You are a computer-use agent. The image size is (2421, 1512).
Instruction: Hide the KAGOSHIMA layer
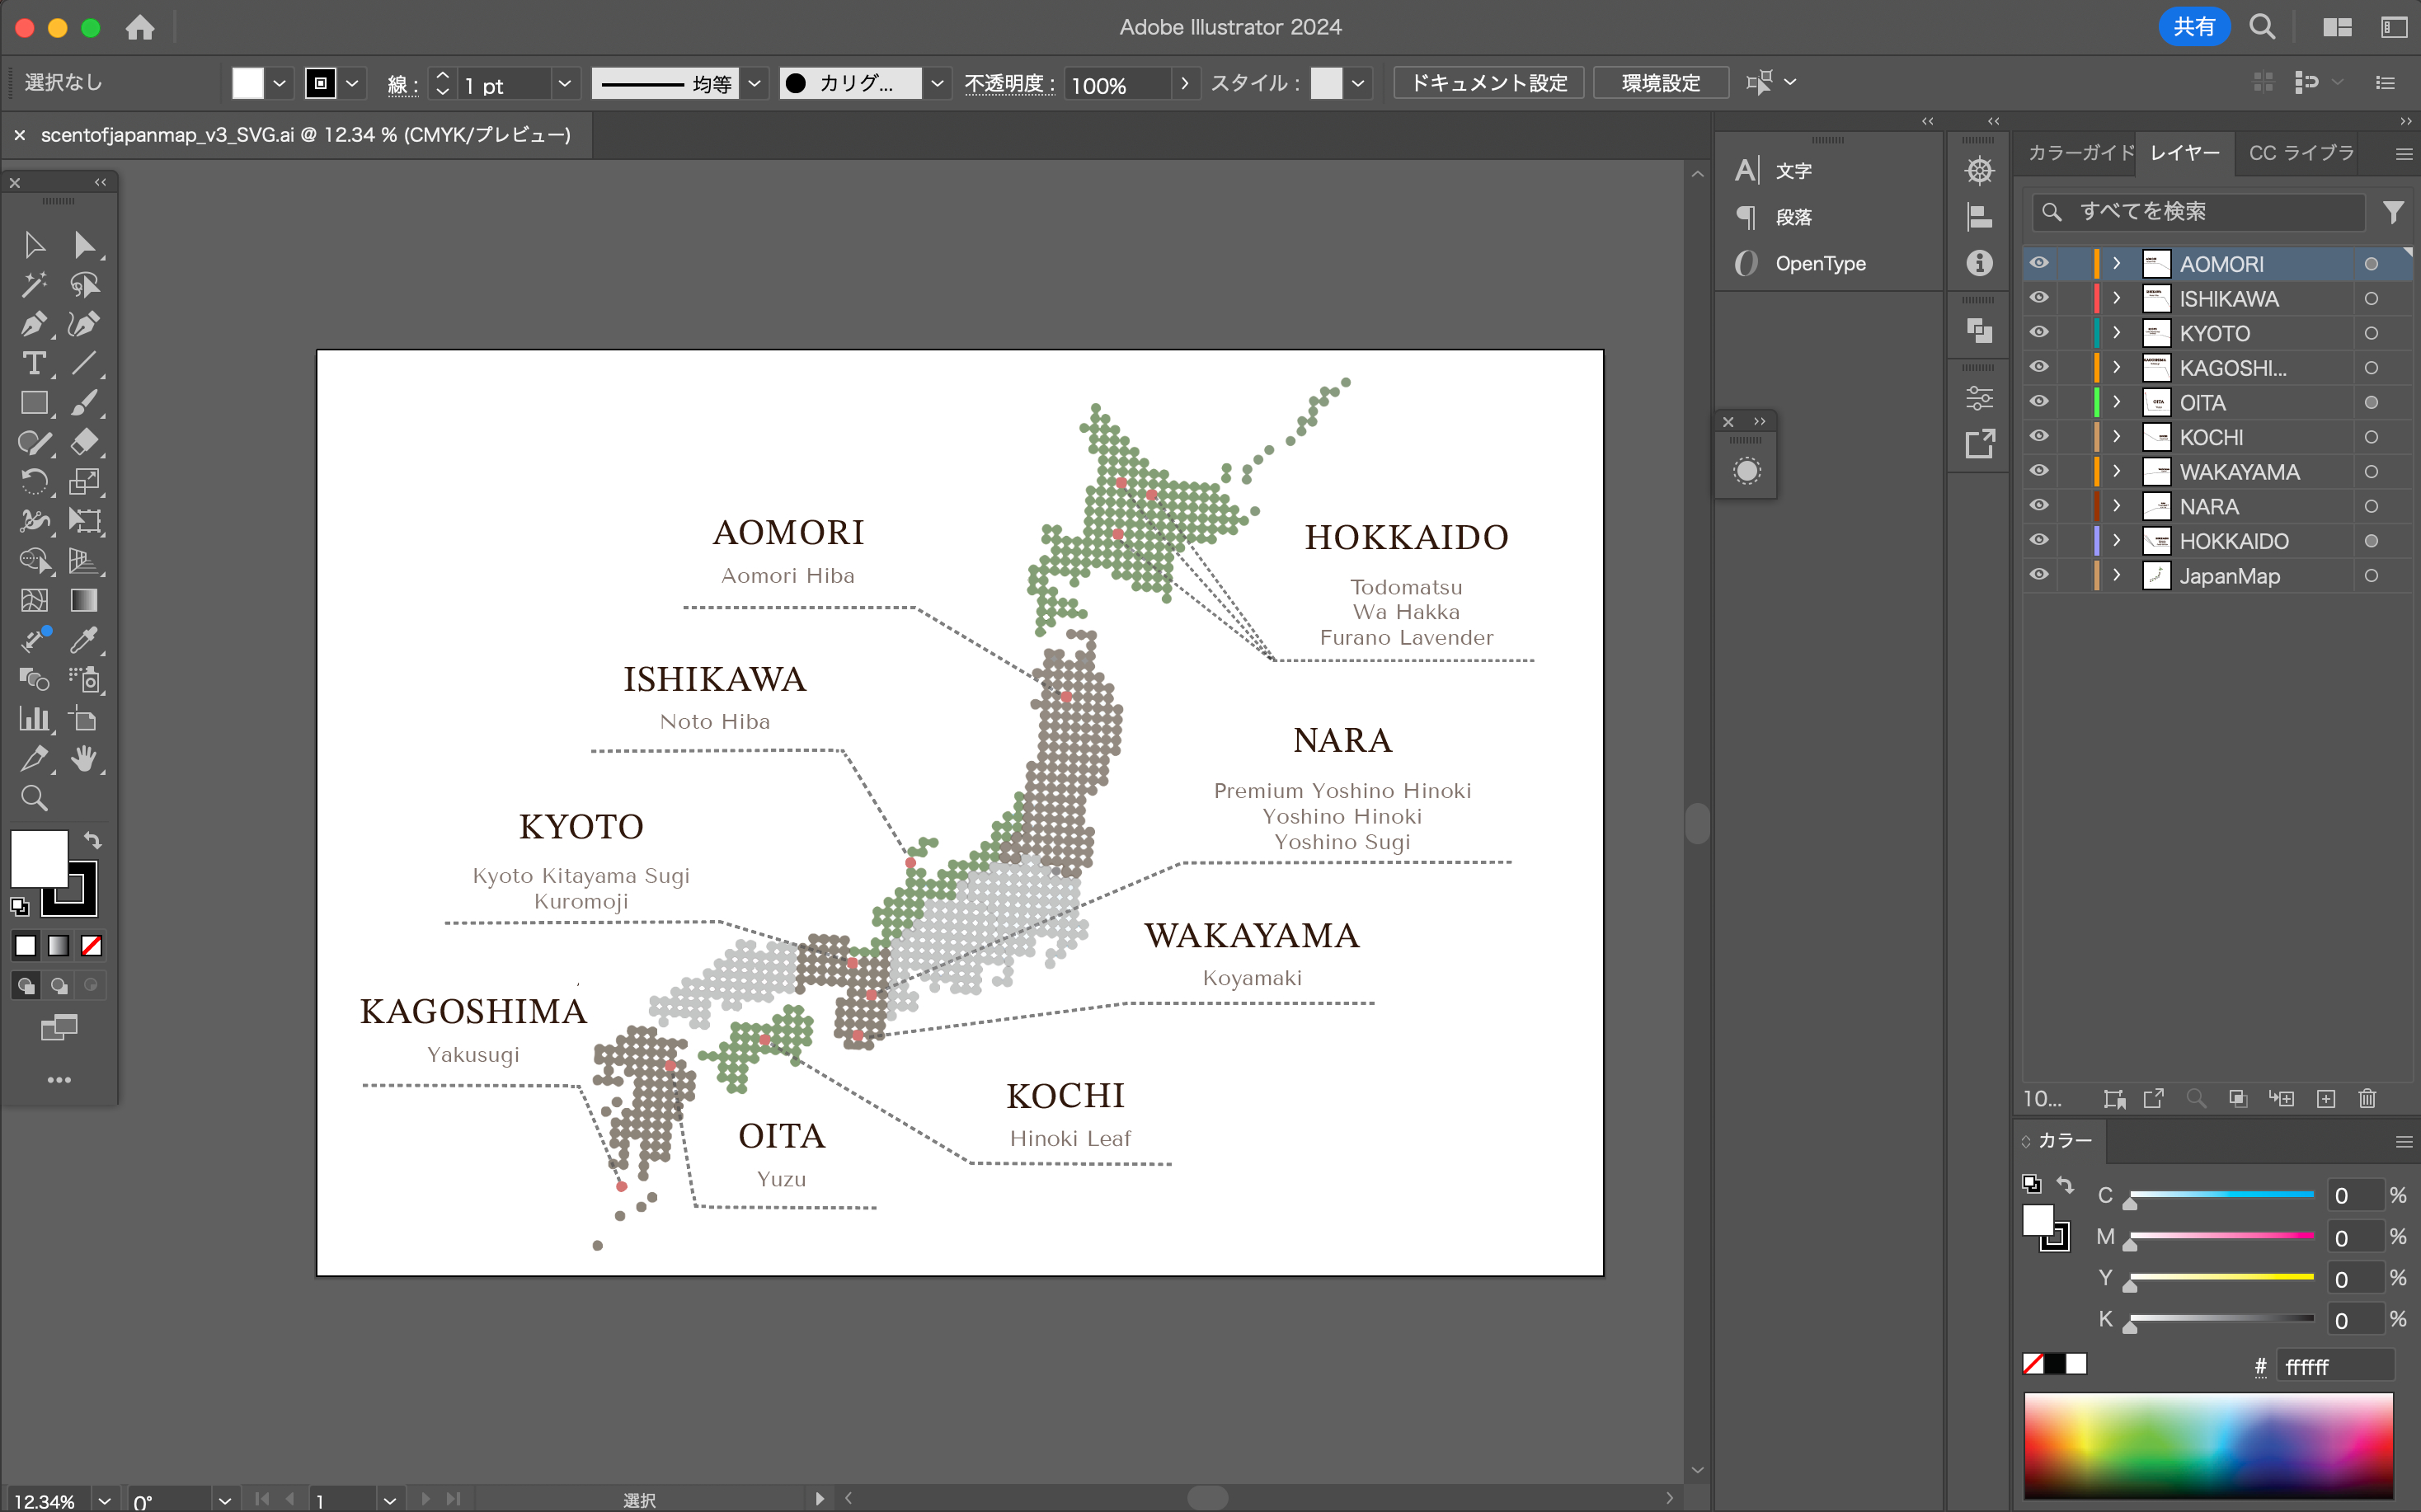tap(2039, 367)
